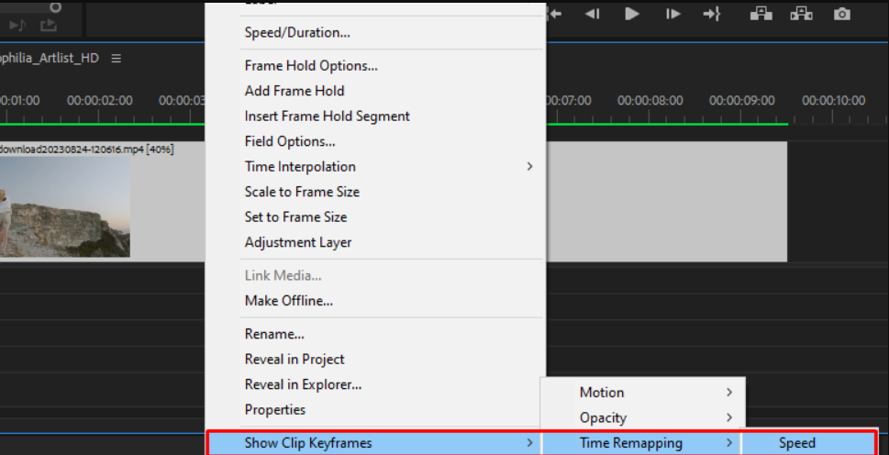Click the 00:00:10:00 mark on the ruler
Image resolution: width=889 pixels, height=455 pixels.
(833, 101)
